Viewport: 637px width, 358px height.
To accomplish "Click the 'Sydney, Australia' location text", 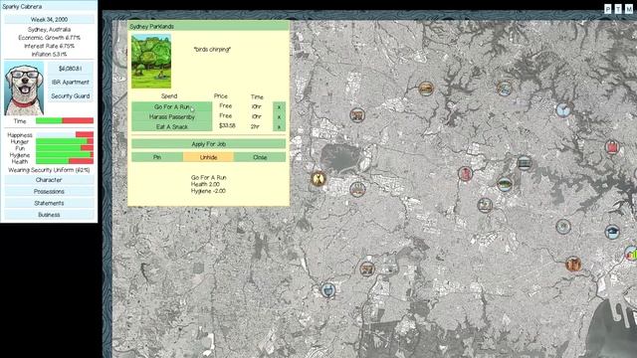I will tap(49, 29).
